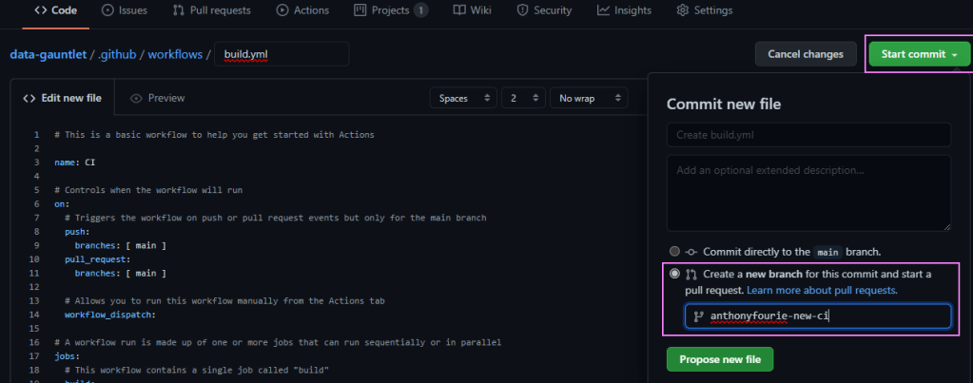Open the No wrap mode dropdown
The width and height of the screenshot is (973, 383).
(x=588, y=98)
